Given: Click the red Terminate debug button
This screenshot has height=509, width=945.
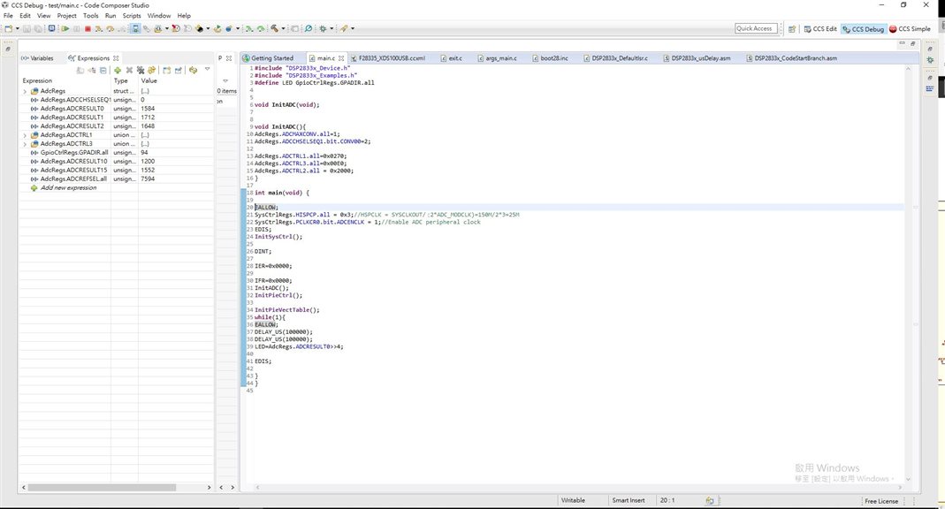Looking at the screenshot, I should (88, 28).
